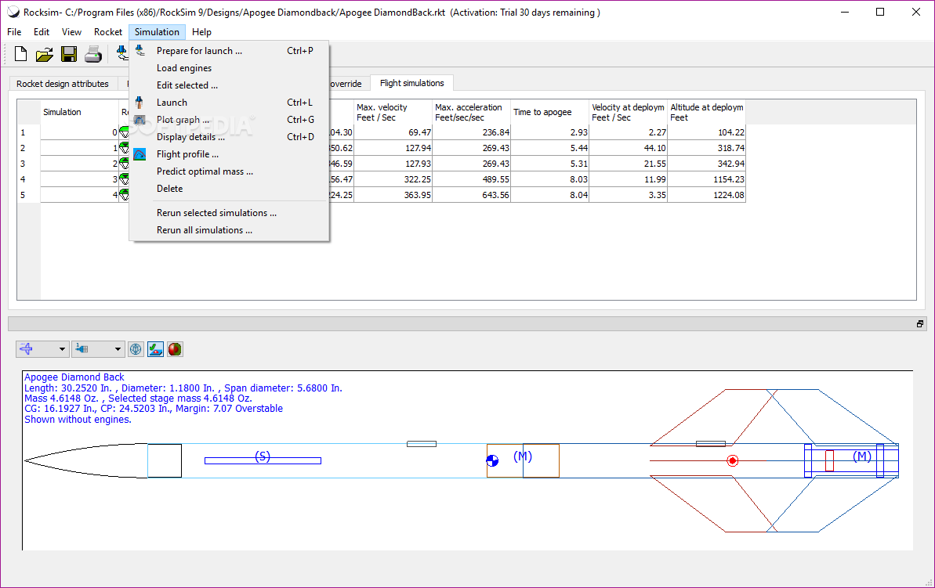This screenshot has height=588, width=935.
Task: Select simulation row number 2
Action: pos(29,148)
